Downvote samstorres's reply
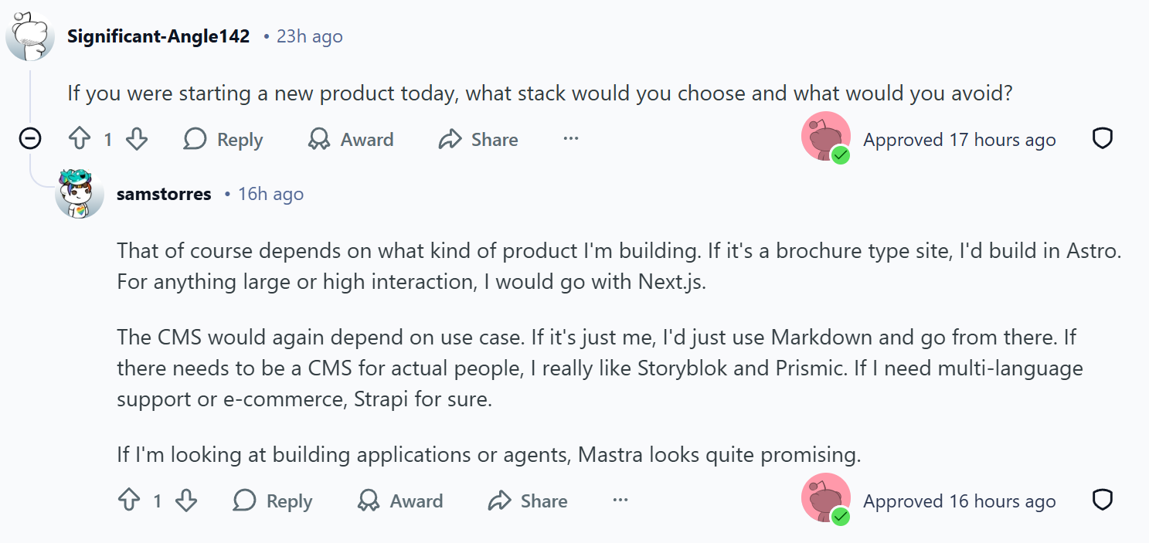 pos(186,501)
